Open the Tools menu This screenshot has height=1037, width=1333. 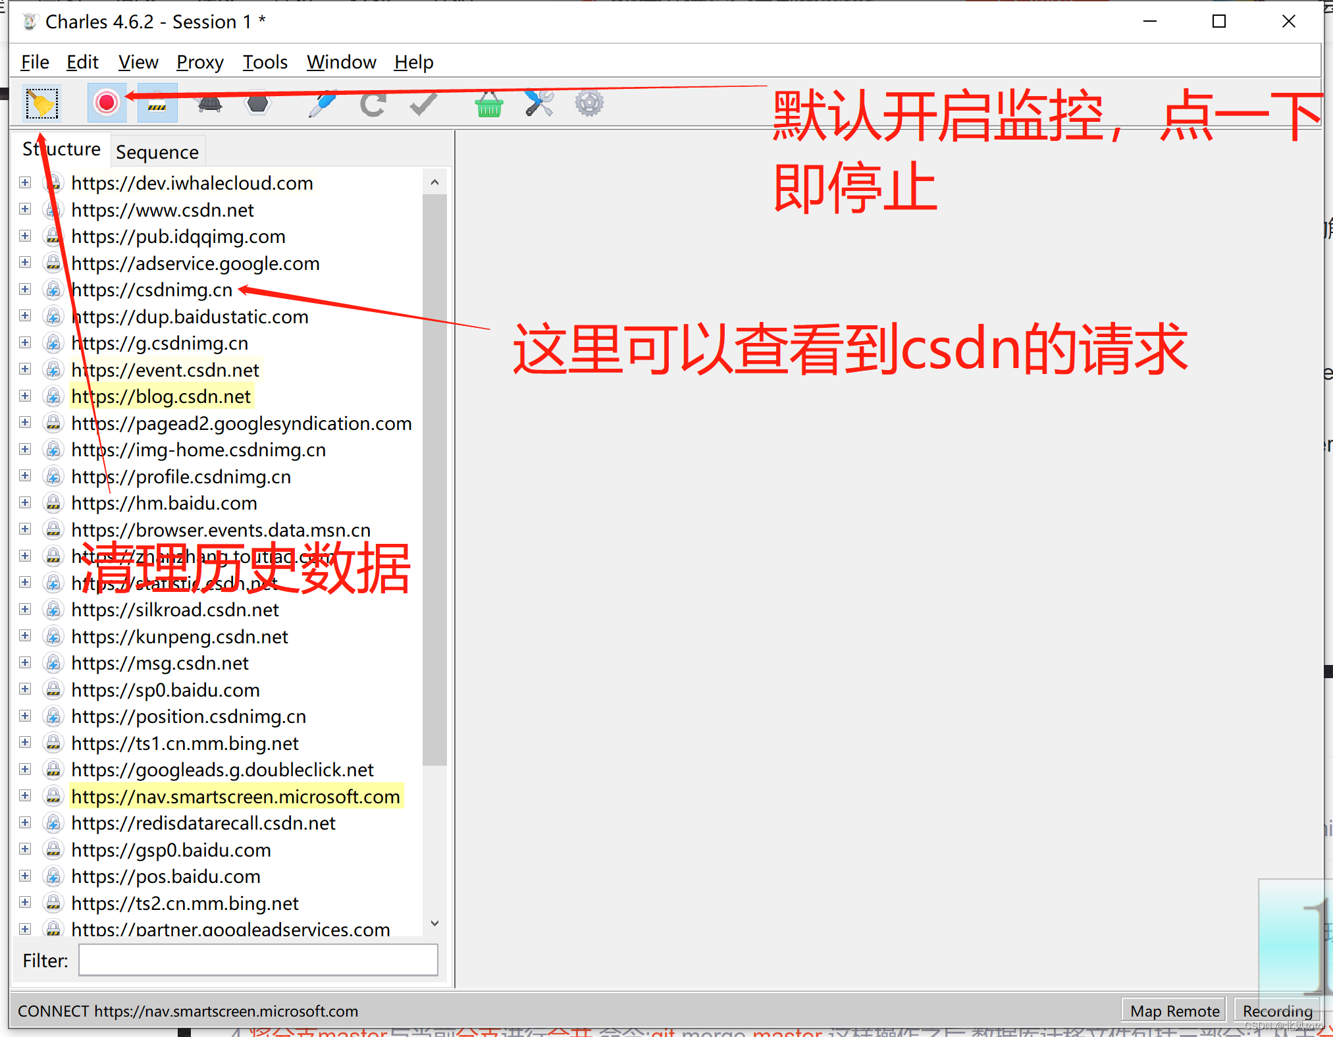click(265, 62)
